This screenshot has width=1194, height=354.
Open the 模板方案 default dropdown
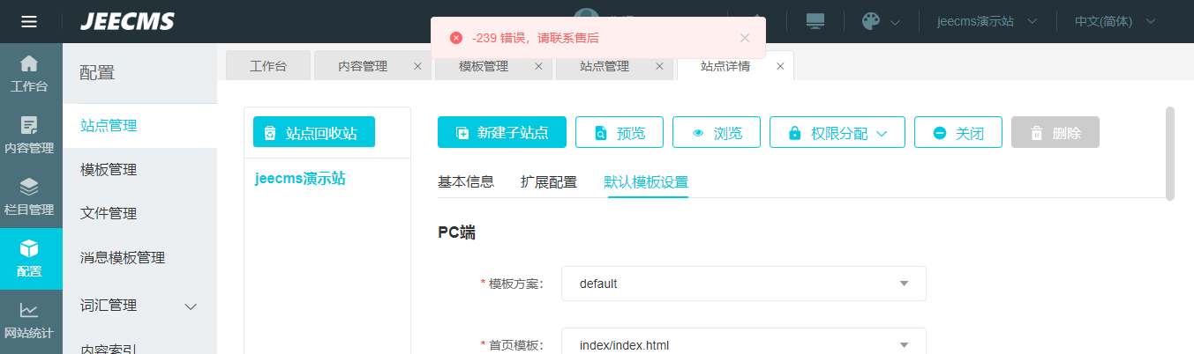[x=744, y=284]
